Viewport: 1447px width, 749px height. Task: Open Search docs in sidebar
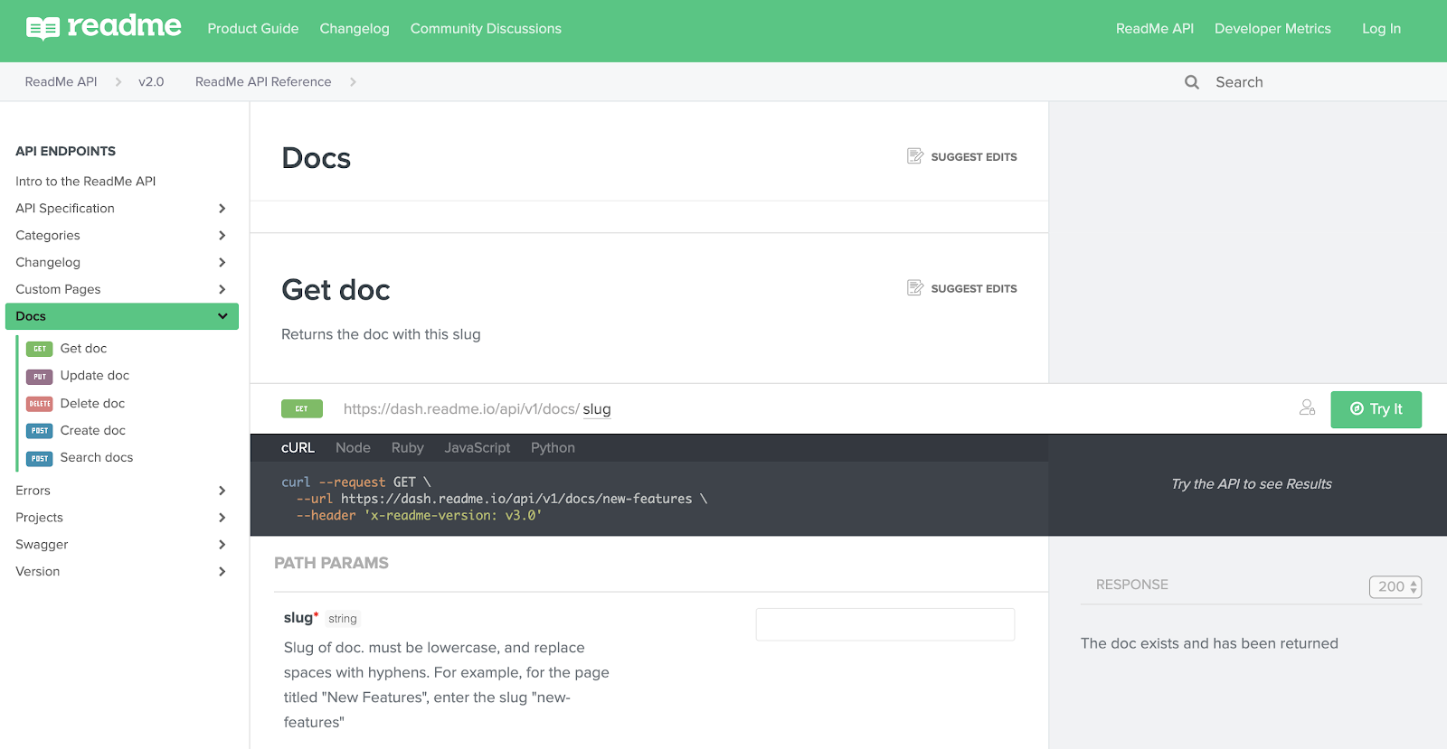(x=97, y=458)
